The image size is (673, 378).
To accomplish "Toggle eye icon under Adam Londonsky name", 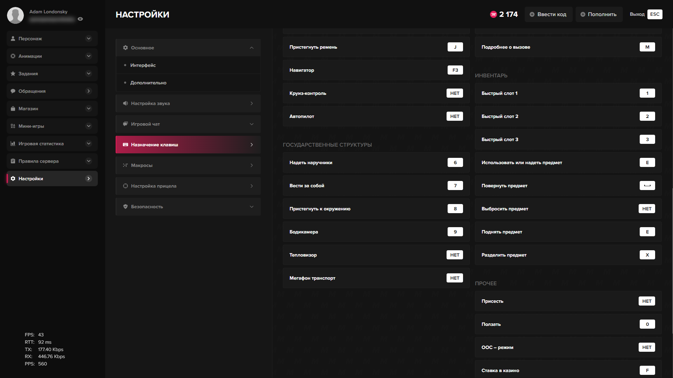I will 80,19.
